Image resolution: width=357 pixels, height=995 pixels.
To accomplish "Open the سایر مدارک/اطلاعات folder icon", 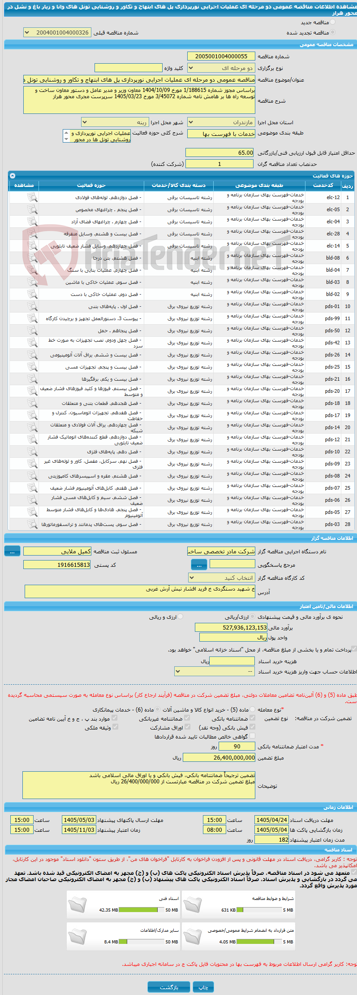I will (x=77, y=936).
